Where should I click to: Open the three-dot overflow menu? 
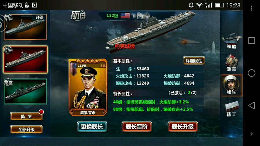[x=252, y=8]
